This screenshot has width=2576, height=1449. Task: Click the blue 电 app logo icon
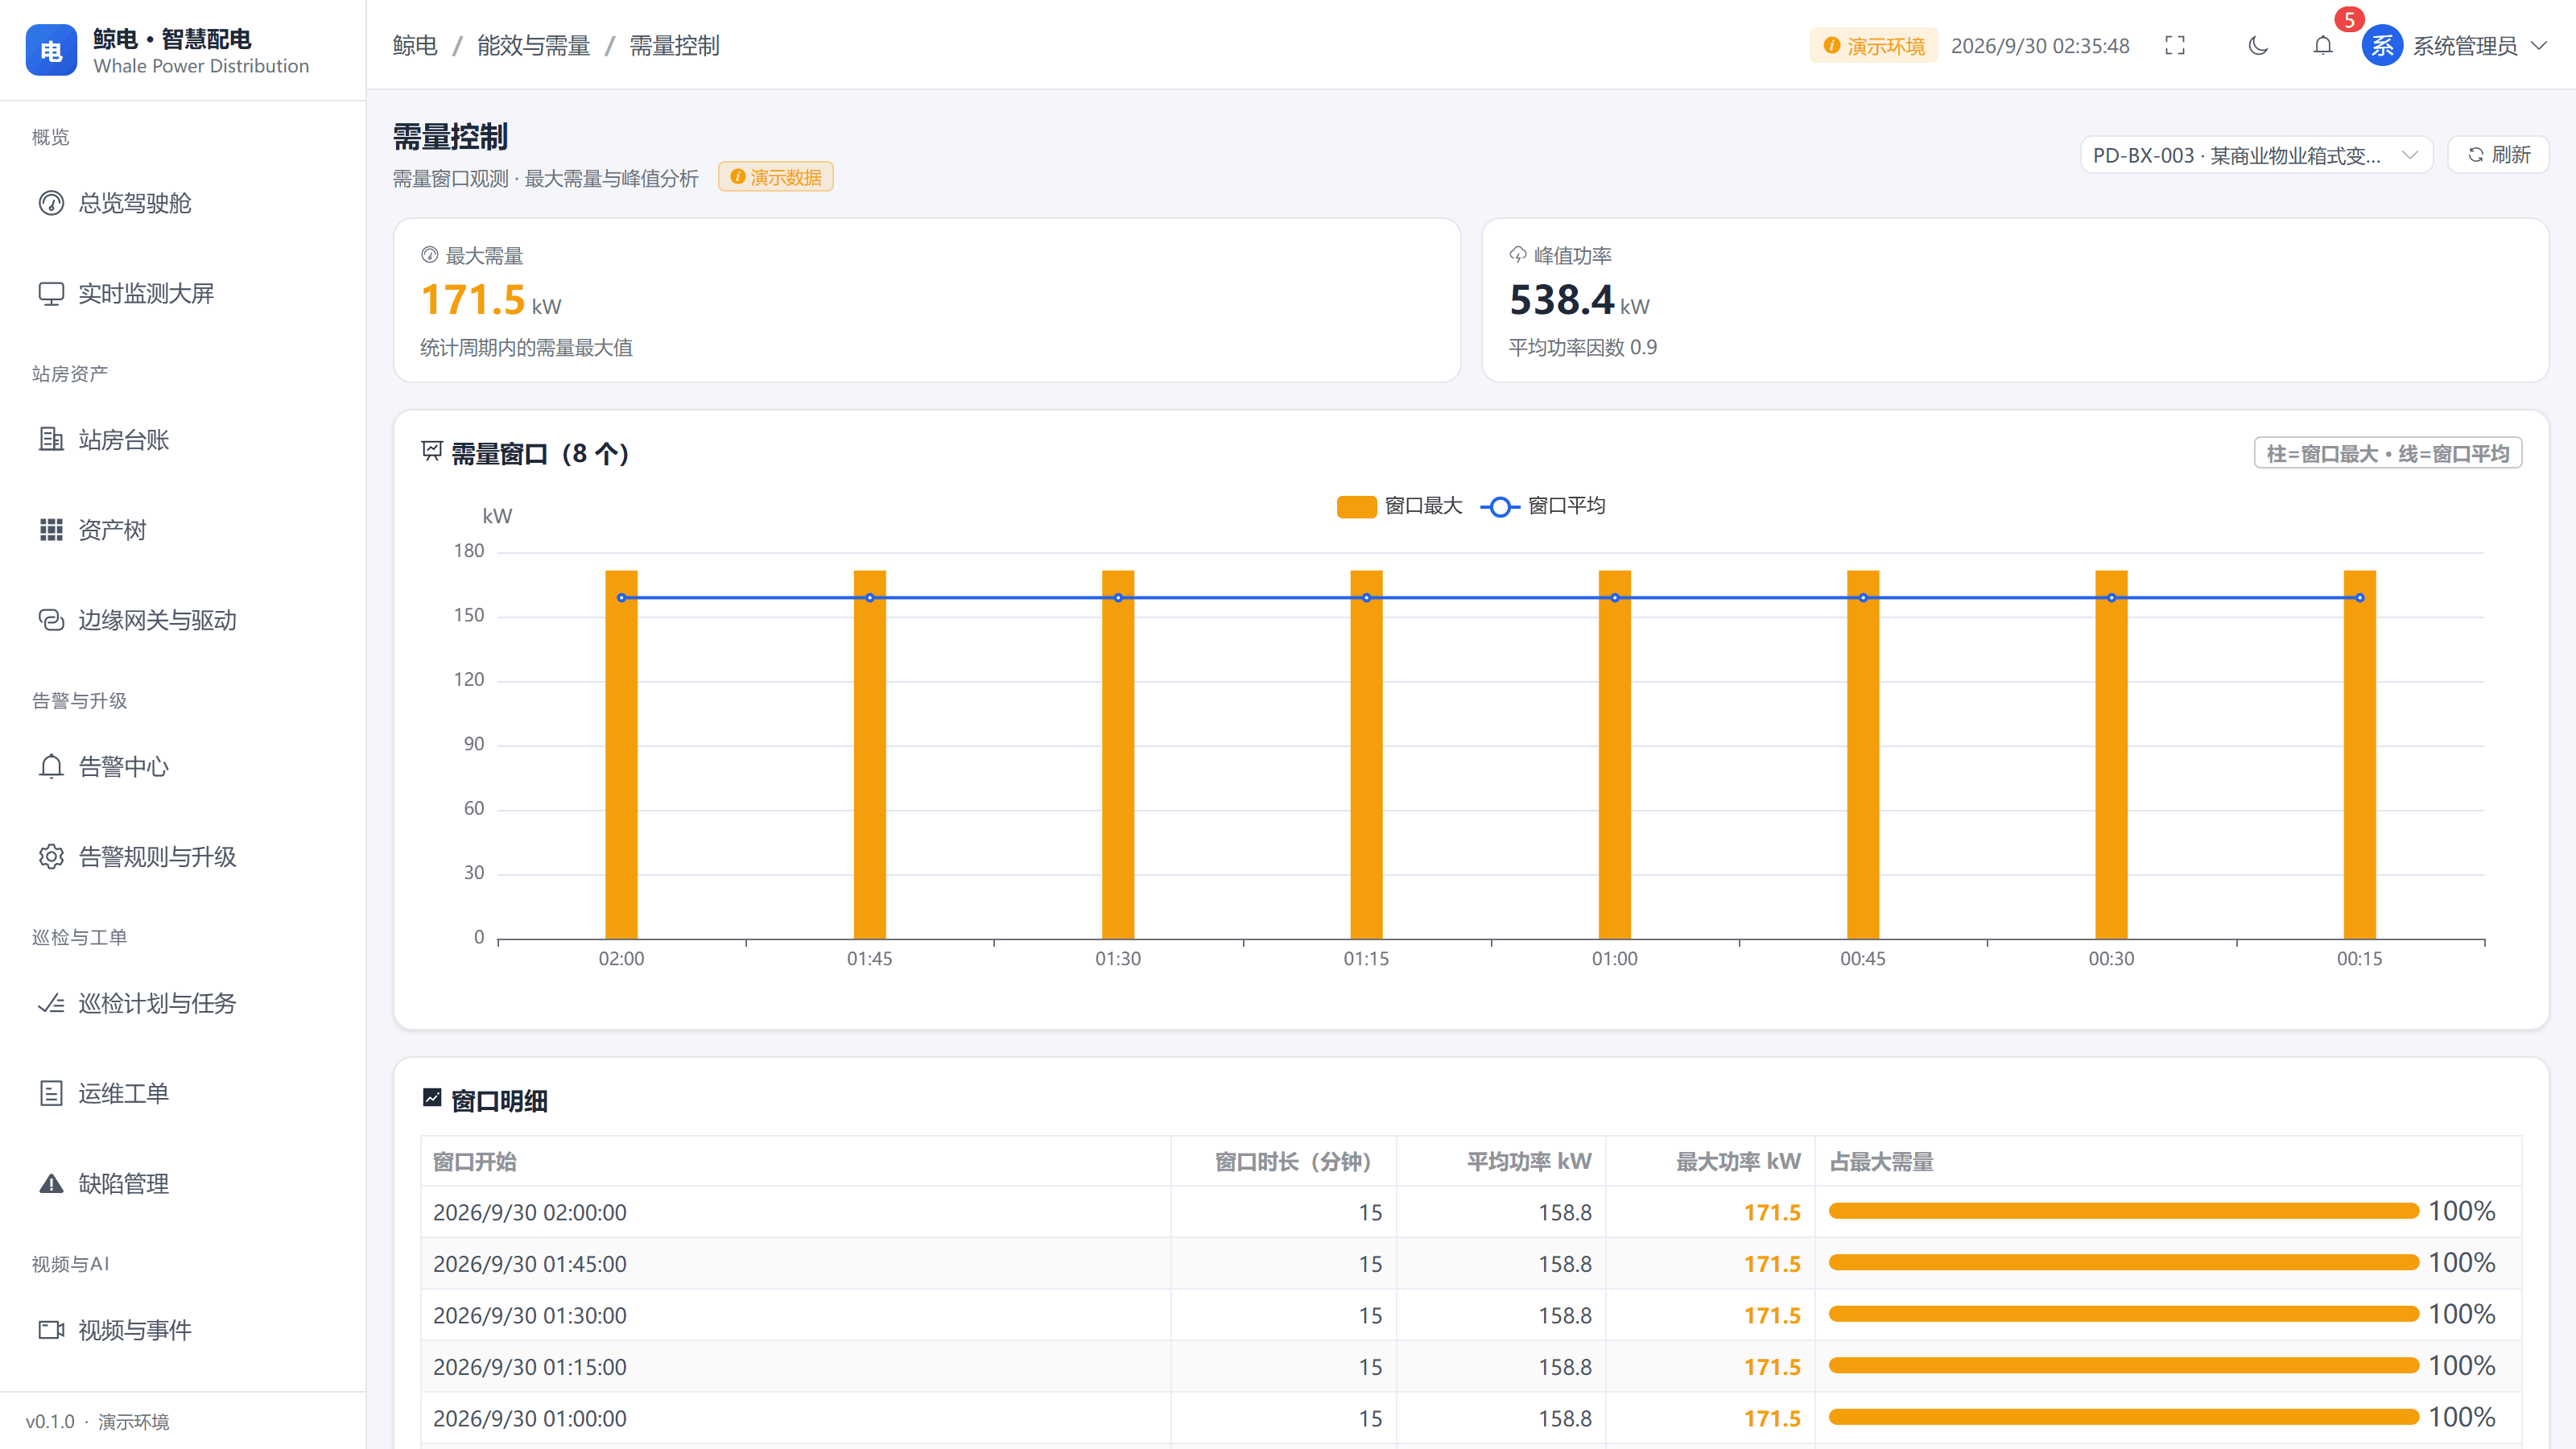[51, 51]
